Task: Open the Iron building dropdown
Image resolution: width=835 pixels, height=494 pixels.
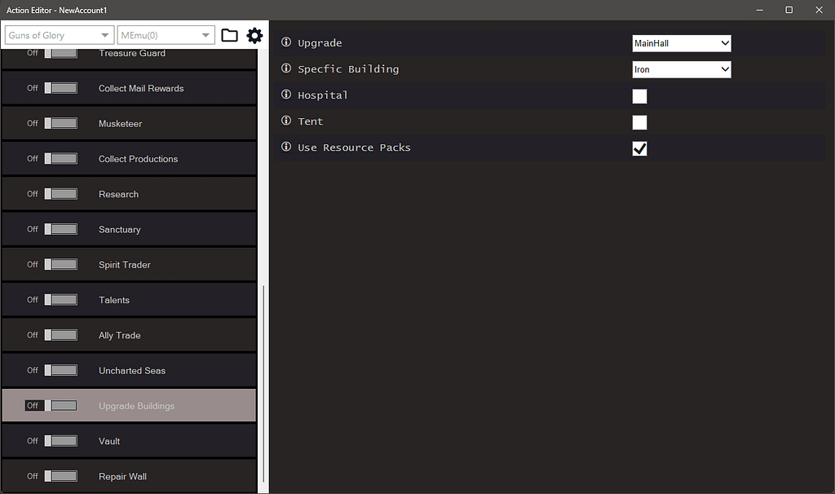Action: pyautogui.click(x=681, y=69)
